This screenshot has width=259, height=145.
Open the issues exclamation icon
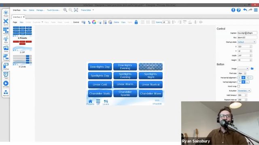[x=233, y=10]
